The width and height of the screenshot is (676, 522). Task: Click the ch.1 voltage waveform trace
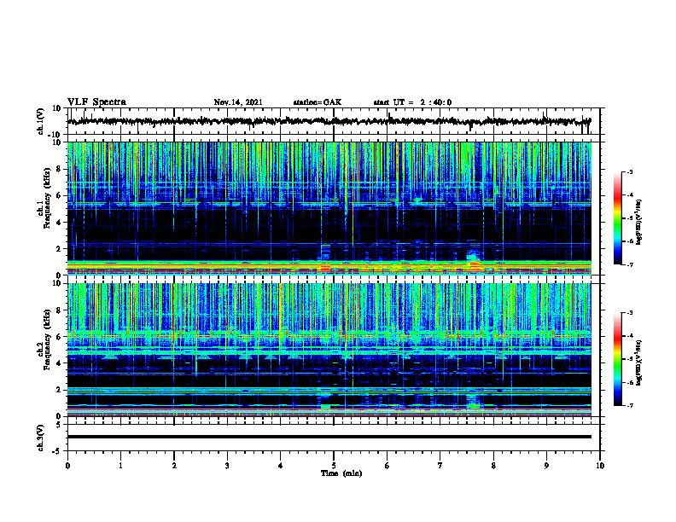pyautogui.click(x=329, y=121)
